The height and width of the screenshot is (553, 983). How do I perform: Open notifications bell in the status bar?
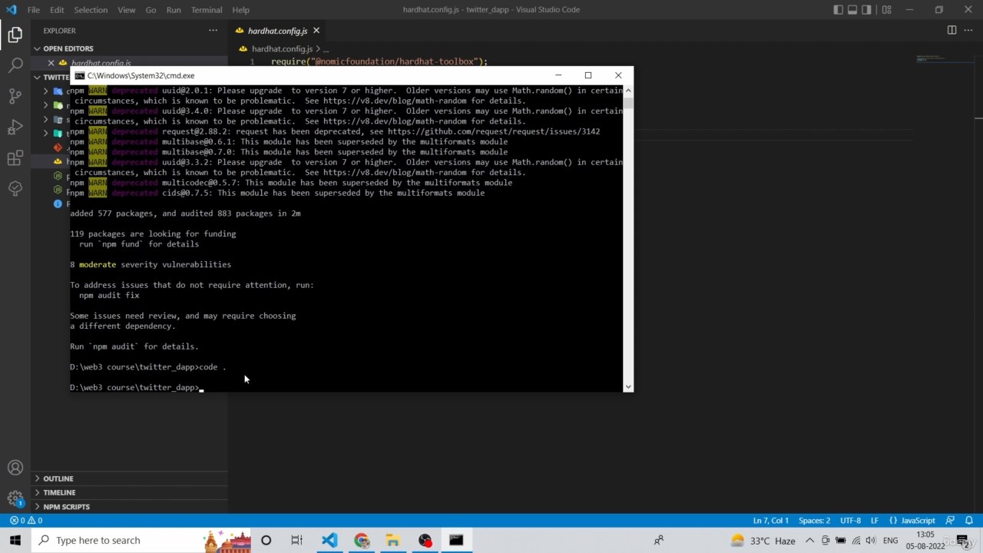click(x=969, y=520)
